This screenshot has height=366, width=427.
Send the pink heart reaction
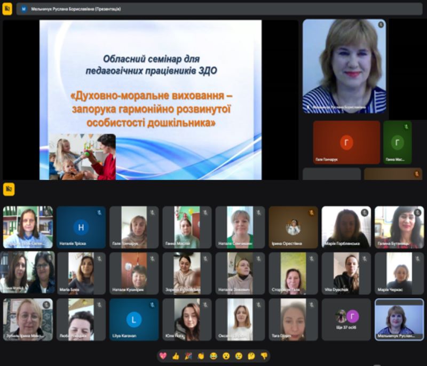pyautogui.click(x=163, y=356)
